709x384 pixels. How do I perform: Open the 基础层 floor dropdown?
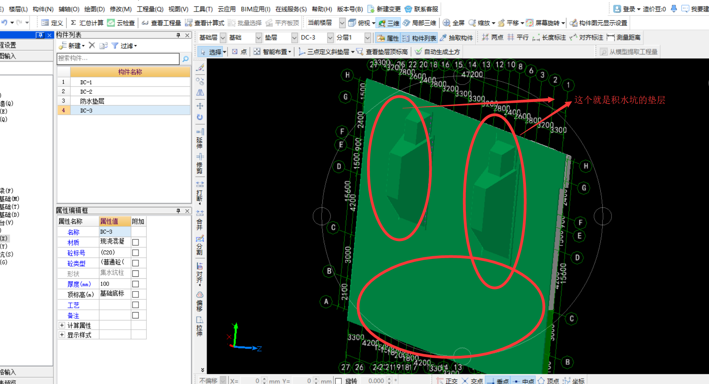223,38
